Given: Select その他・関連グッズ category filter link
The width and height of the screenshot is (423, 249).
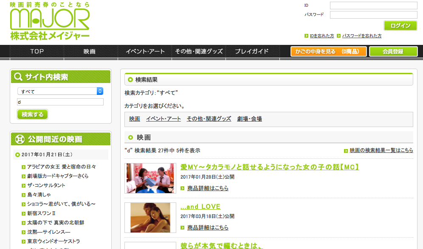Looking at the screenshot, I should coord(209,119).
